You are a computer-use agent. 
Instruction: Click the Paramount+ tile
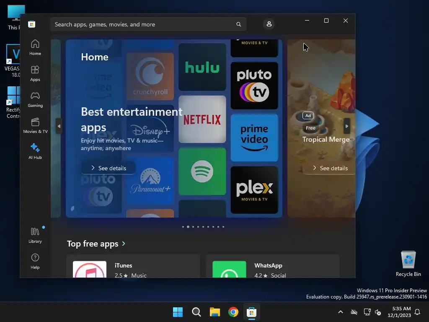tap(150, 181)
